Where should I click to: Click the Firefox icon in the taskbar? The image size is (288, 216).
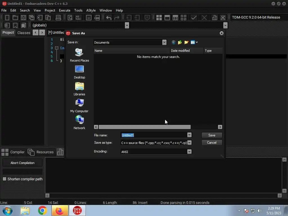60,210
